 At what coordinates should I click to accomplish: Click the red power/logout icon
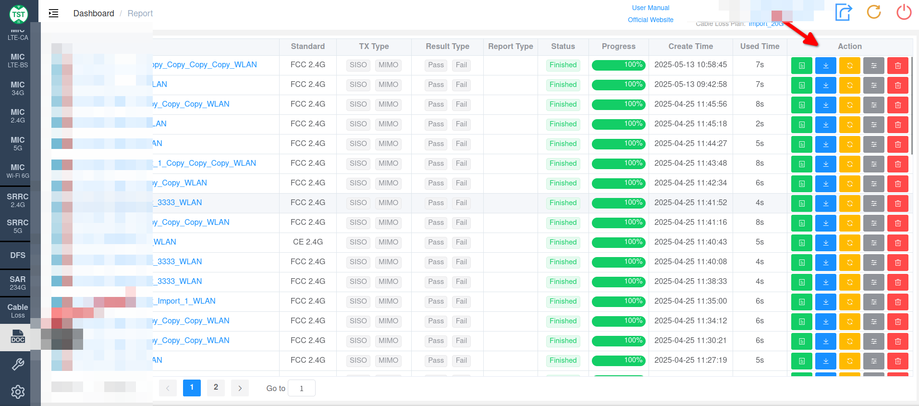(904, 12)
